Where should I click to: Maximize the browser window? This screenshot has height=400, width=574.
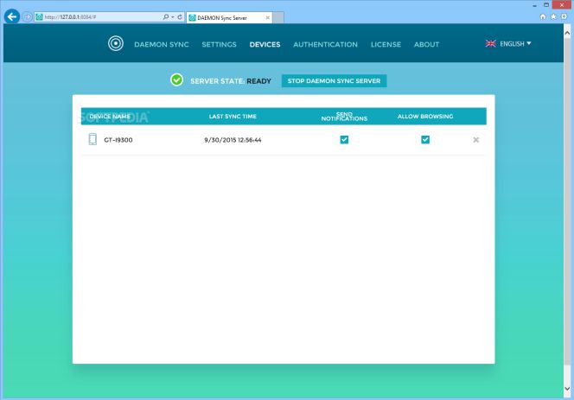pos(545,5)
